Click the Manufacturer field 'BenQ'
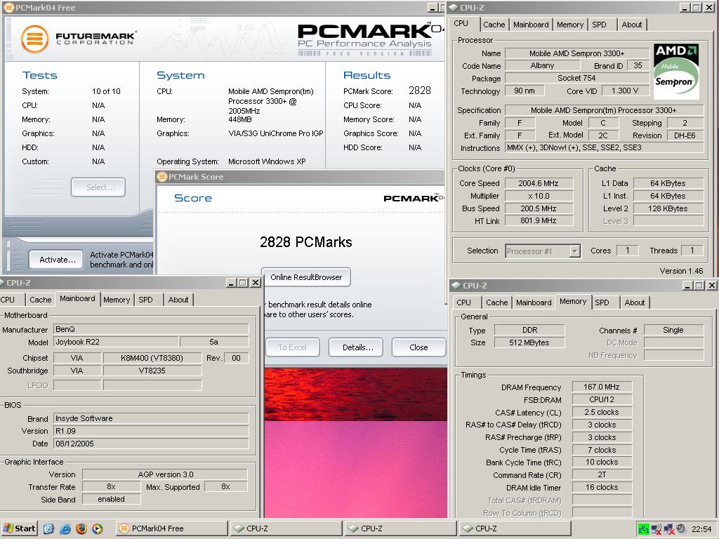The width and height of the screenshot is (719, 539). pos(151,329)
